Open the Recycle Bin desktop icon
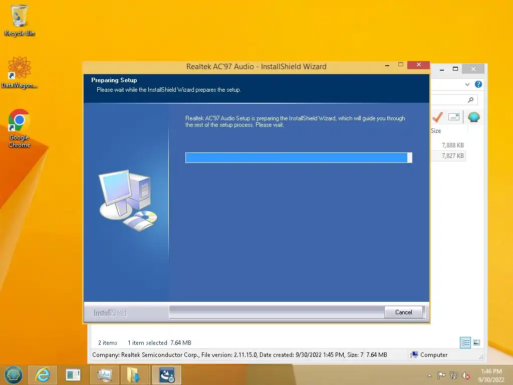 coord(20,20)
